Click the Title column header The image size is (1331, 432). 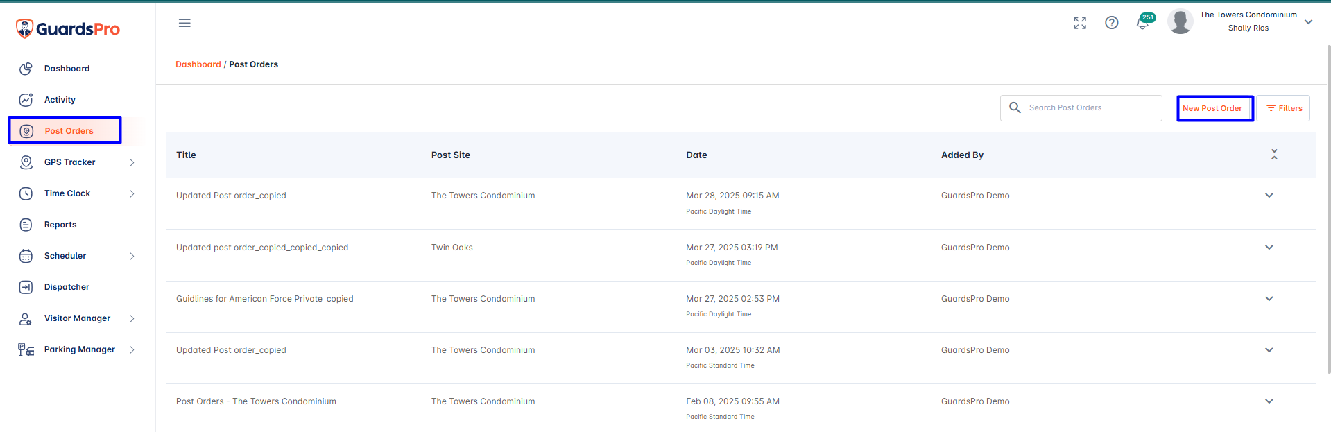(186, 155)
